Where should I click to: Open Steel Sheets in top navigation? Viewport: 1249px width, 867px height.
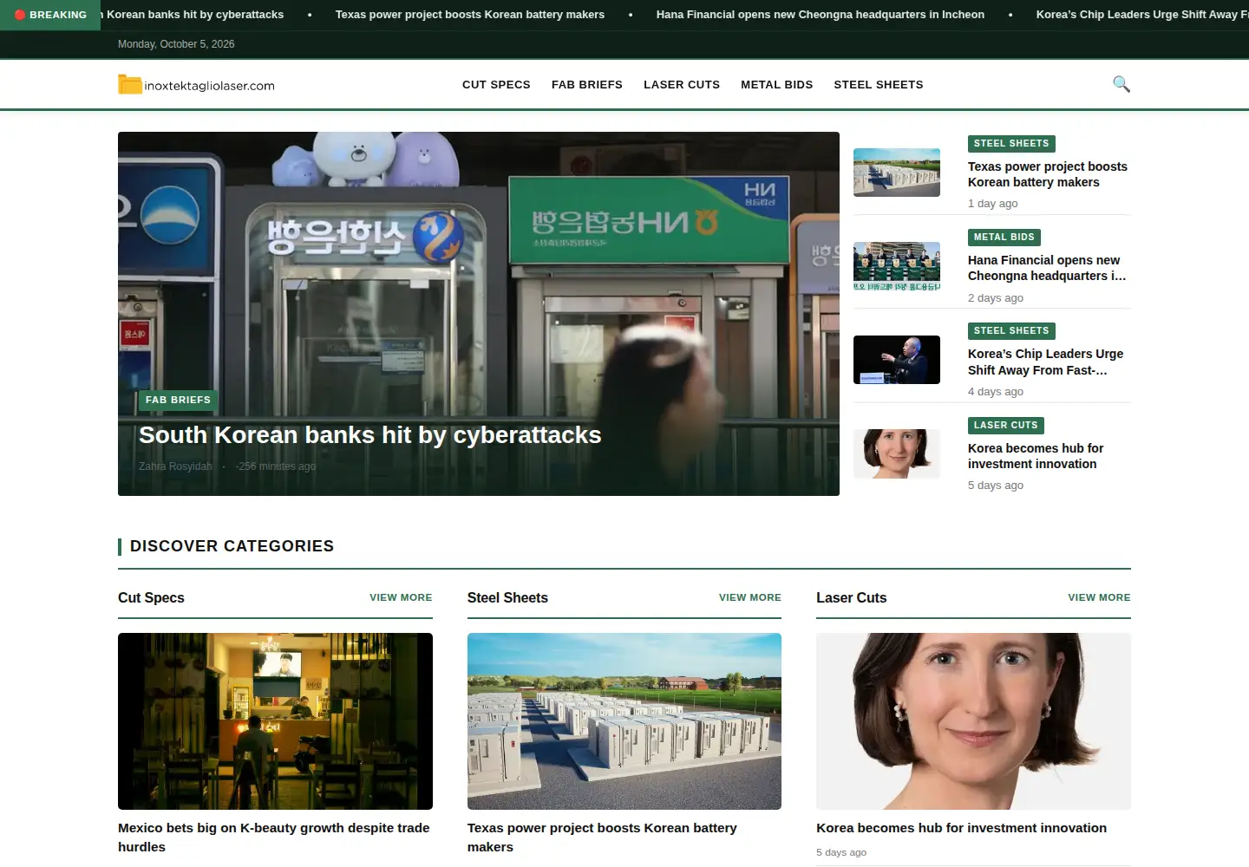(x=879, y=85)
